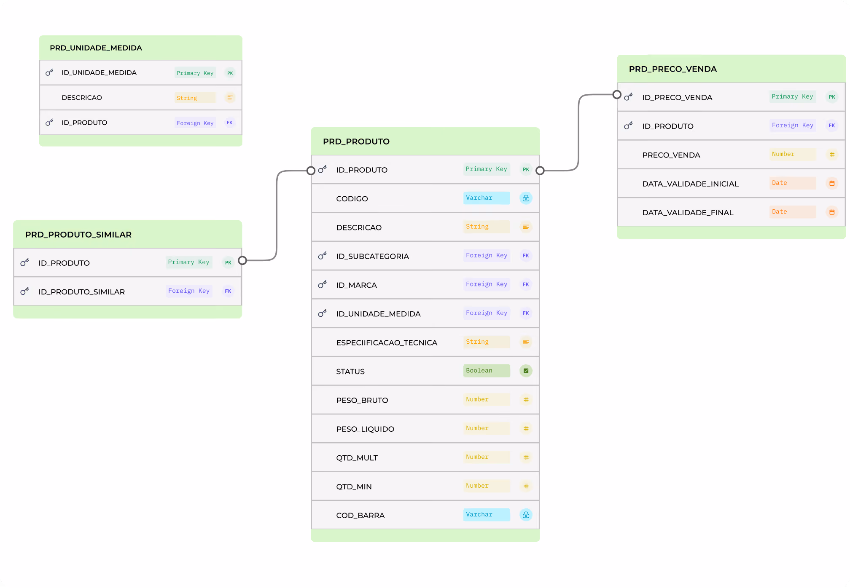This screenshot has height=588, width=850.
Task: Select the PRD_UNIDADE_MEDIDA table header
Action: 141,48
